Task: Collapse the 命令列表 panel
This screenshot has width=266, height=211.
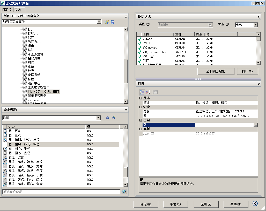Action: [126, 110]
